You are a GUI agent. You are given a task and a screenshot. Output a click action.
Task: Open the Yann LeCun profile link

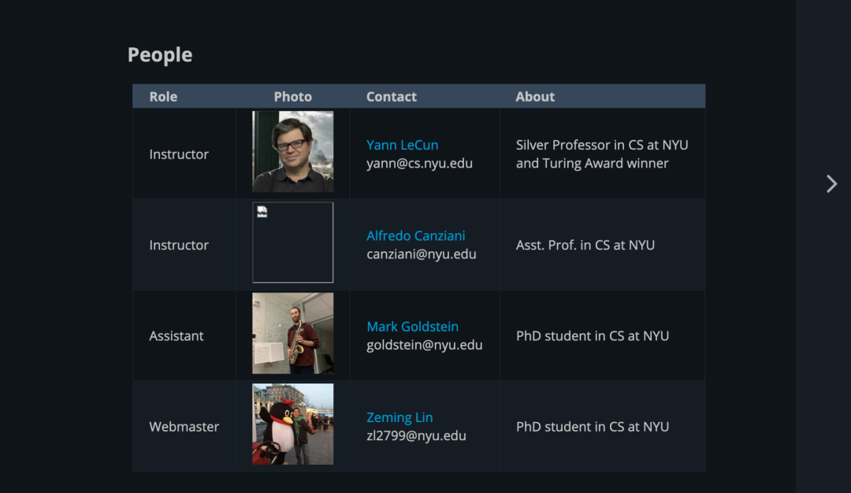point(402,145)
